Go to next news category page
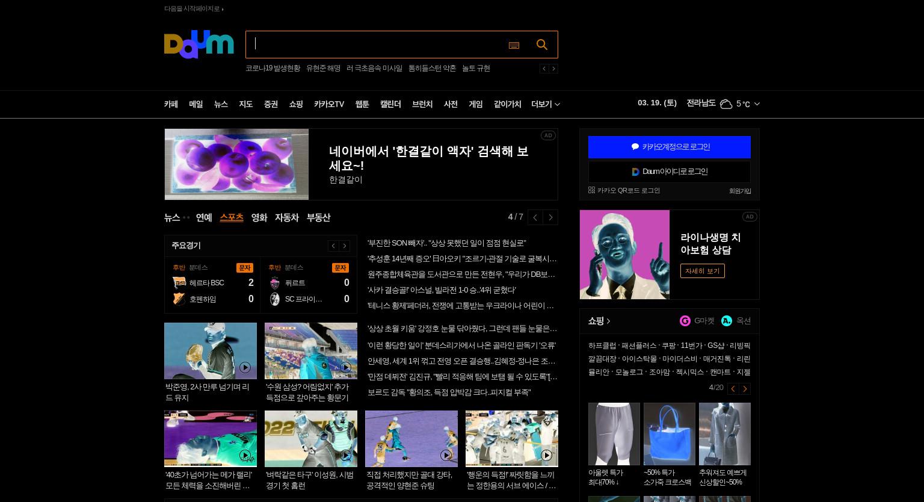Image resolution: width=924 pixels, height=502 pixels. tap(550, 217)
